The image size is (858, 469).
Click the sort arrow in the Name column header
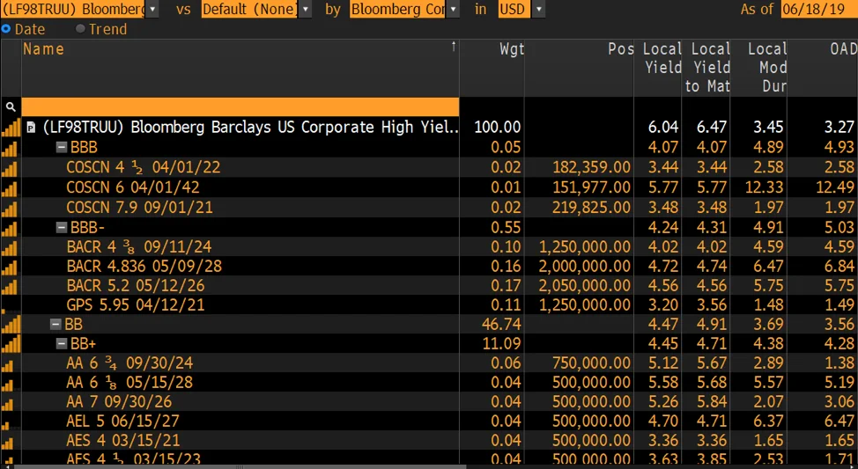[454, 46]
